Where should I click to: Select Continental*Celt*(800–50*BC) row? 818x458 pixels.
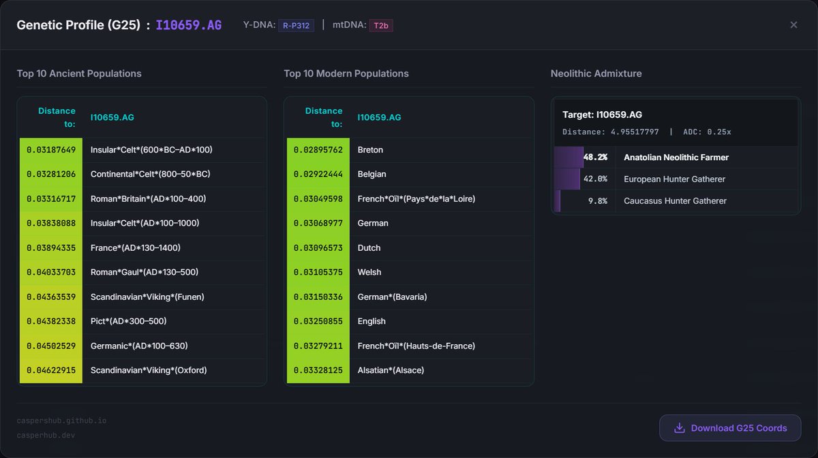tap(142, 174)
